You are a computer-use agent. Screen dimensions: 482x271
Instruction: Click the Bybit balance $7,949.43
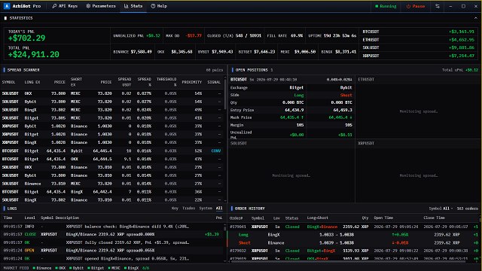(x=222, y=52)
